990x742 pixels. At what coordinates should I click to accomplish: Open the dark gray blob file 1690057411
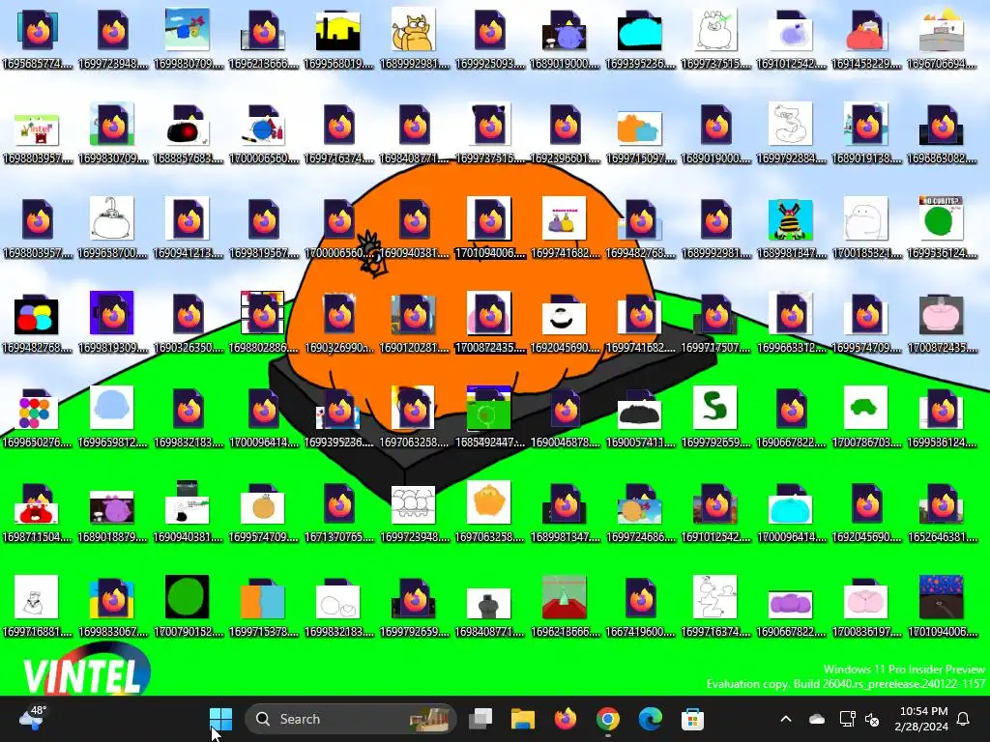pos(640,417)
